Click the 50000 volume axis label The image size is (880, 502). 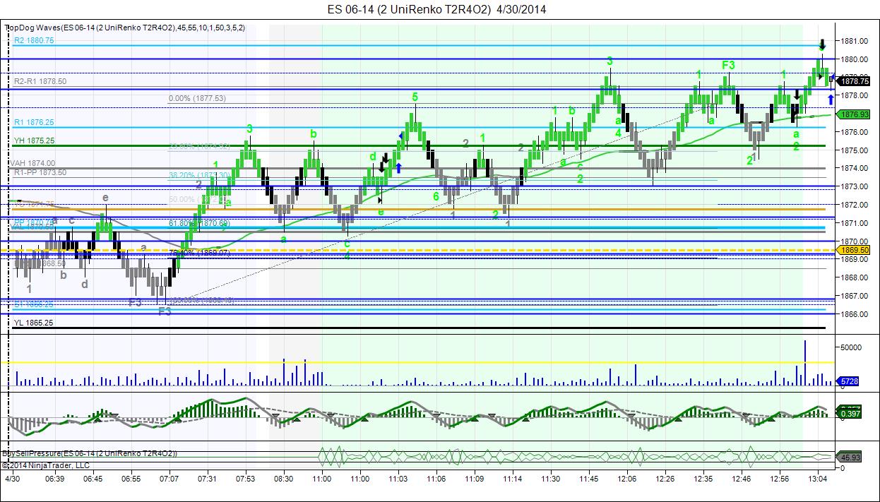(852, 347)
